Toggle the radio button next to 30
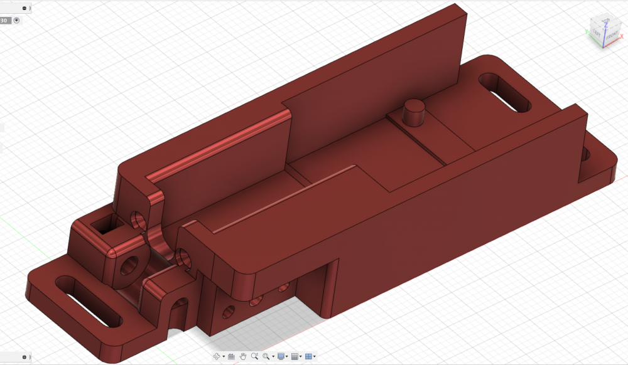Viewport: 628px width, 365px height. [x=16, y=20]
